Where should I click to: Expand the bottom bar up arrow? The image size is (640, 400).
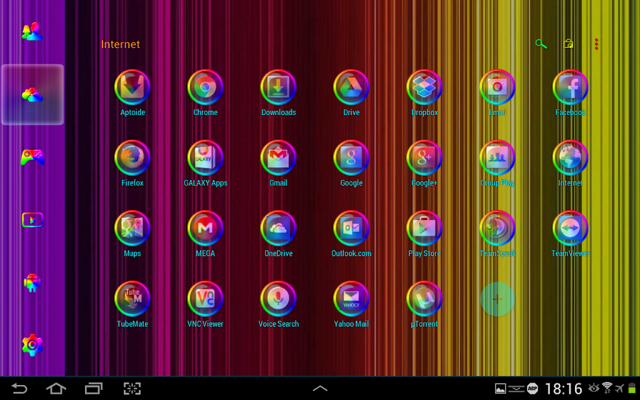point(320,388)
